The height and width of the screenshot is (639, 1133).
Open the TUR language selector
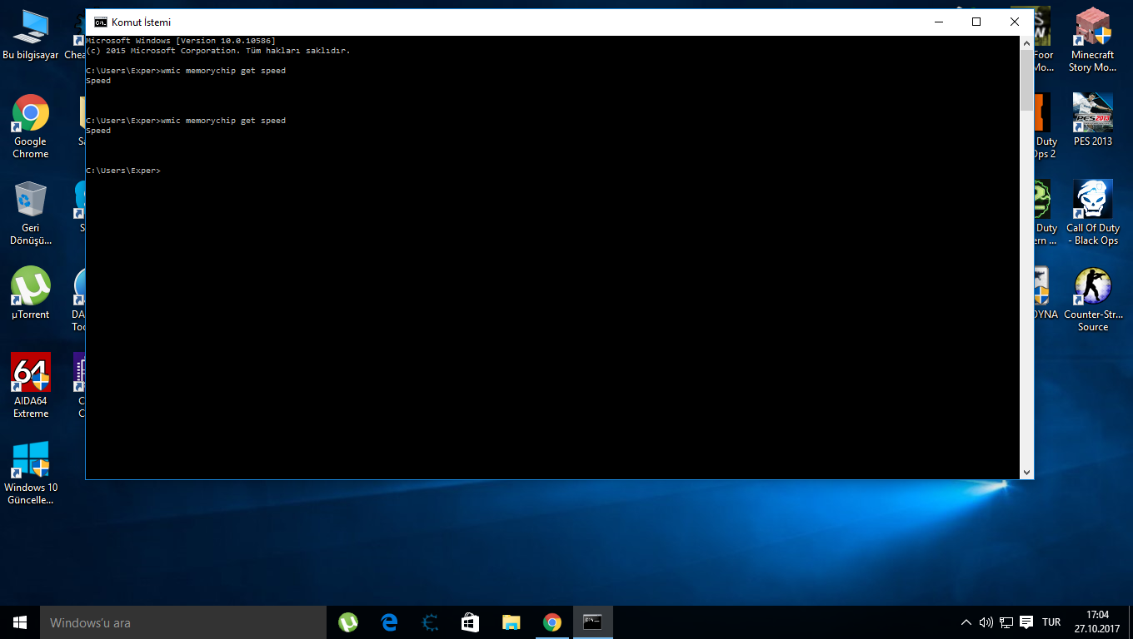1051,622
